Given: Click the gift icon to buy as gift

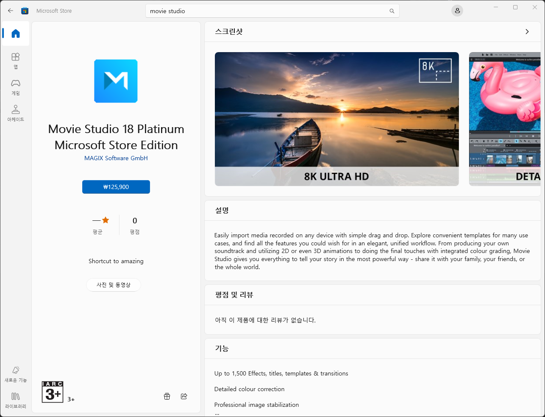Looking at the screenshot, I should click(167, 396).
